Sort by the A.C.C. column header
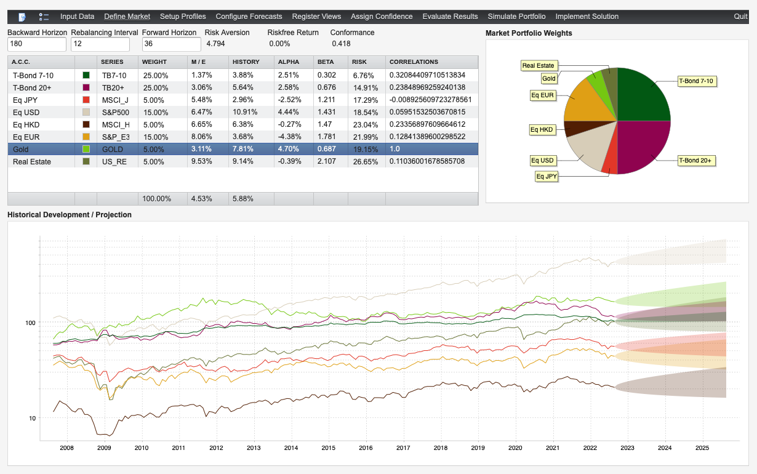 41,62
